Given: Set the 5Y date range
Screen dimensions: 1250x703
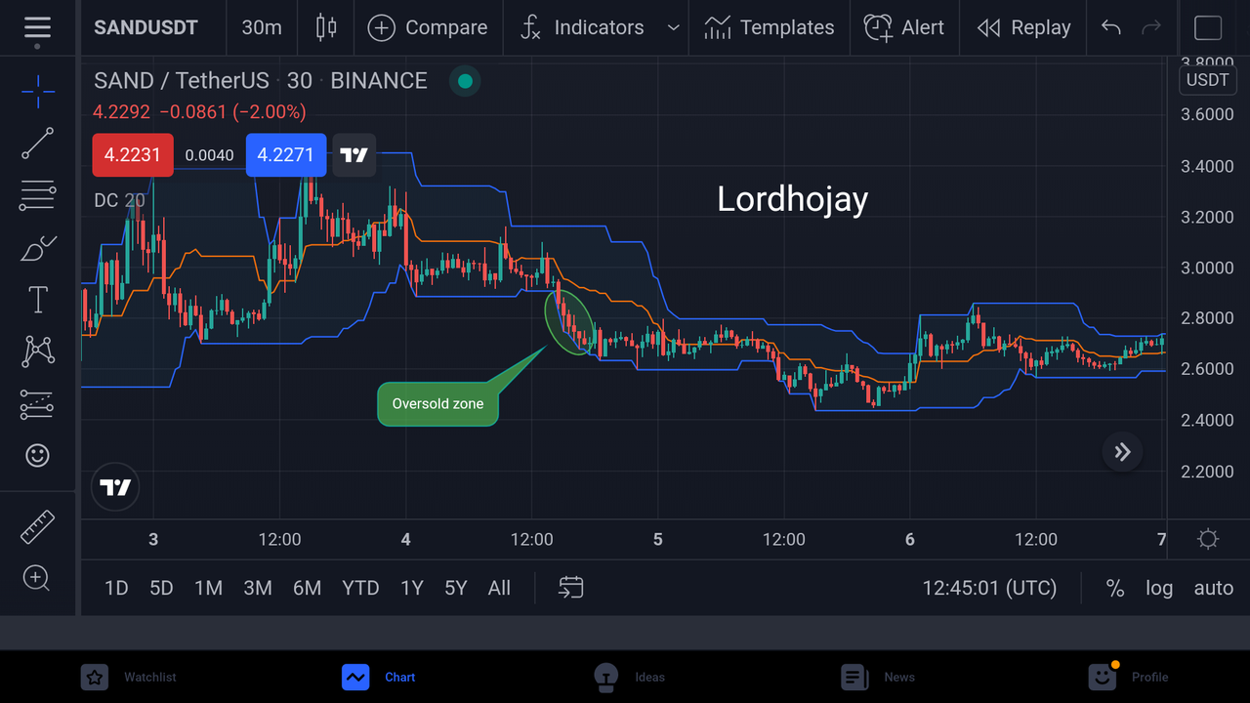Looking at the screenshot, I should coord(456,588).
